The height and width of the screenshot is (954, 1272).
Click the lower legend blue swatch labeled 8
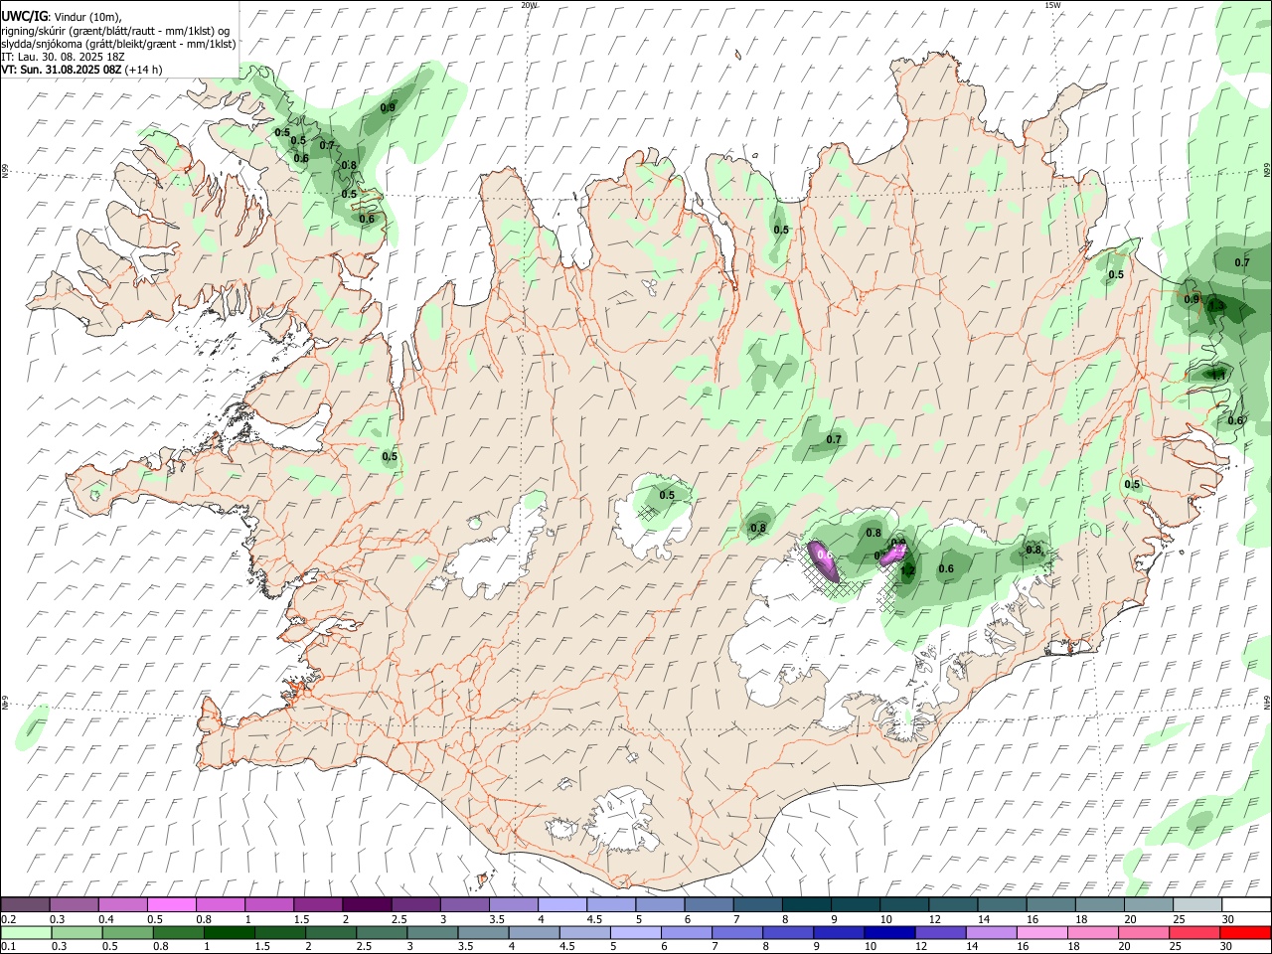pyautogui.click(x=787, y=932)
